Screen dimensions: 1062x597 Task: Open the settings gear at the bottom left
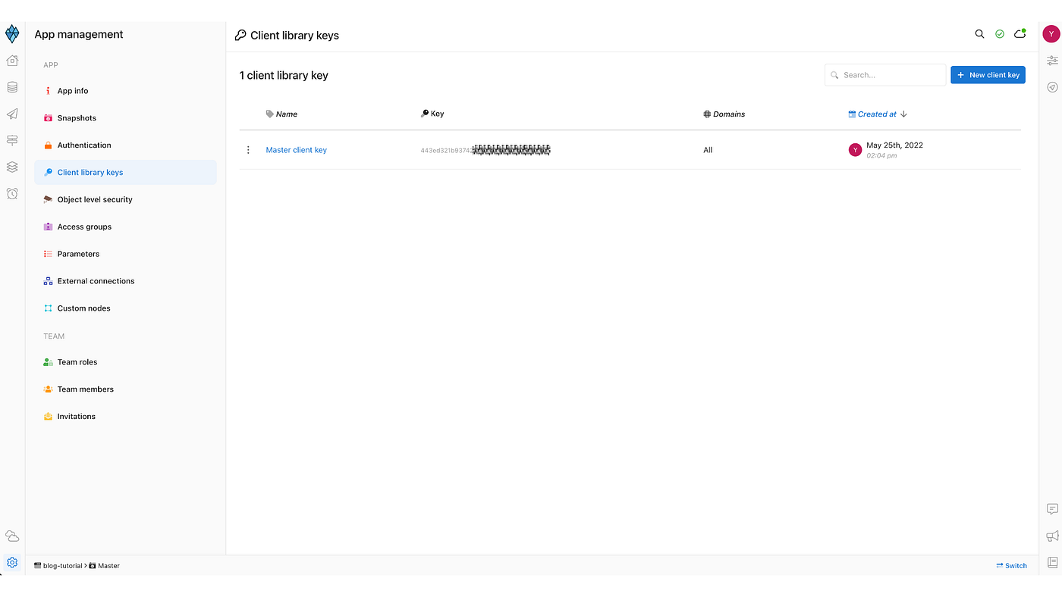(x=11, y=561)
